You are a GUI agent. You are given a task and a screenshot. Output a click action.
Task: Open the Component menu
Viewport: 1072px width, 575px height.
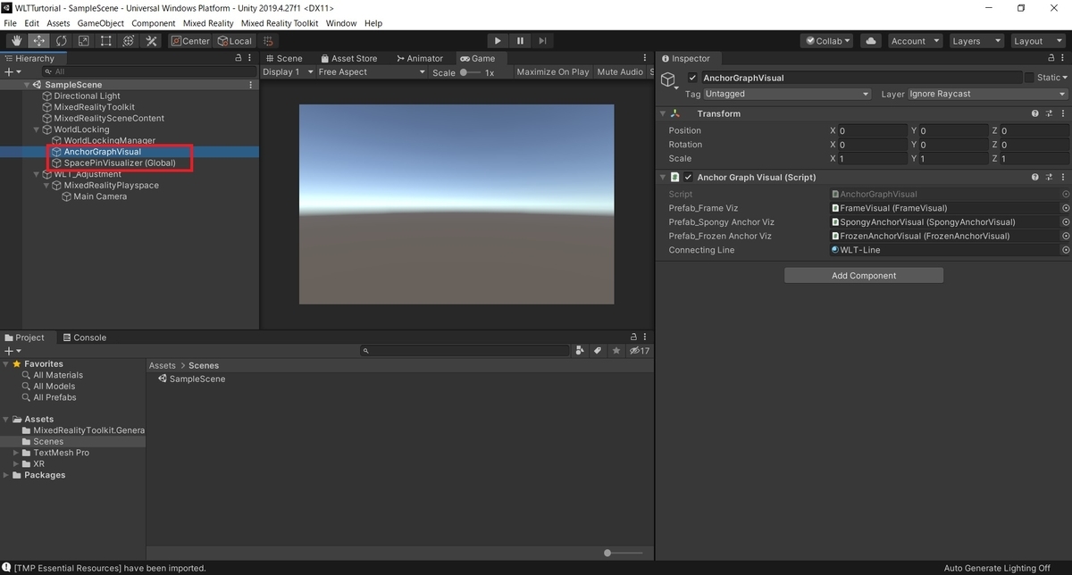pyautogui.click(x=154, y=23)
